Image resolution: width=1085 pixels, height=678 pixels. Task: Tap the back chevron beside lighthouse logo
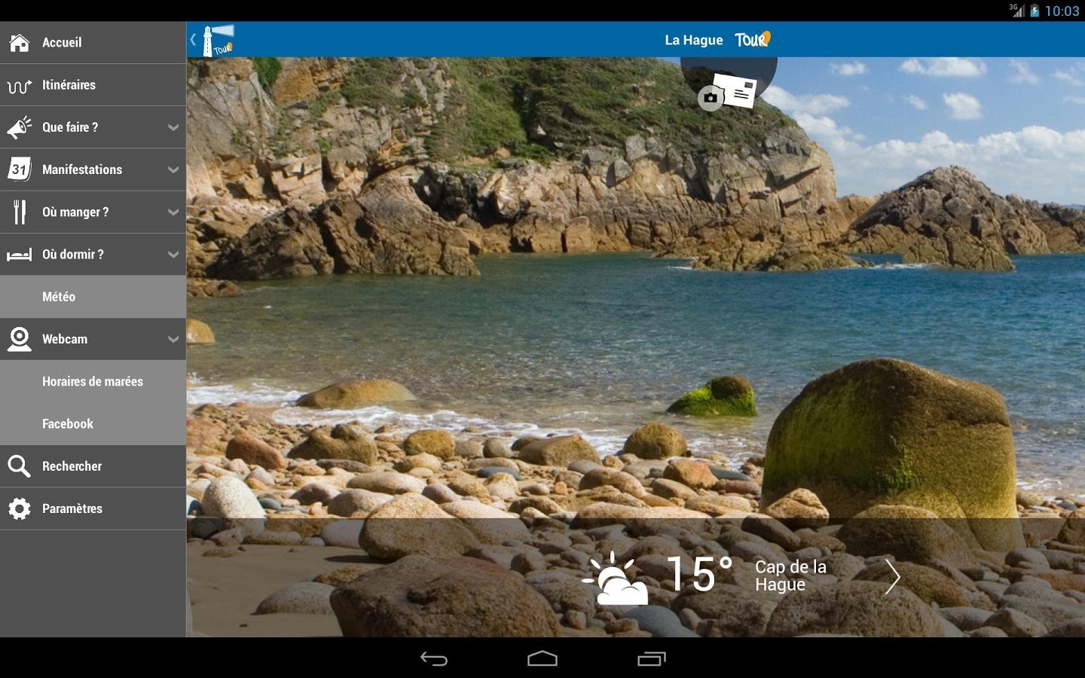click(x=193, y=39)
